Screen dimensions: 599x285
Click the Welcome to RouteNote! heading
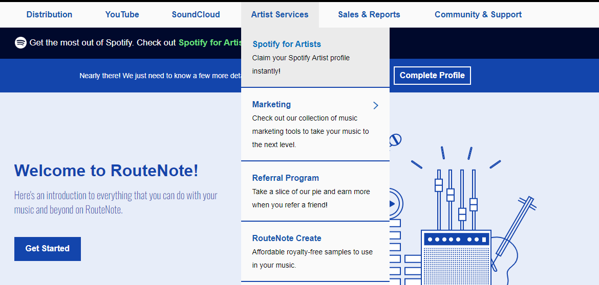pyautogui.click(x=106, y=171)
